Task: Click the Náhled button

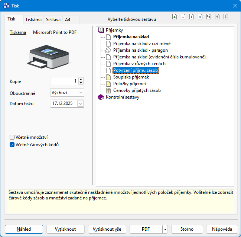Action: click(24, 229)
